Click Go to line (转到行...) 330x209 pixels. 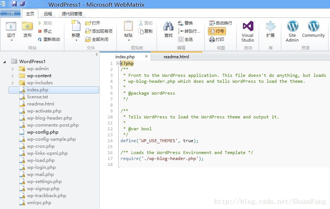[x=189, y=31]
